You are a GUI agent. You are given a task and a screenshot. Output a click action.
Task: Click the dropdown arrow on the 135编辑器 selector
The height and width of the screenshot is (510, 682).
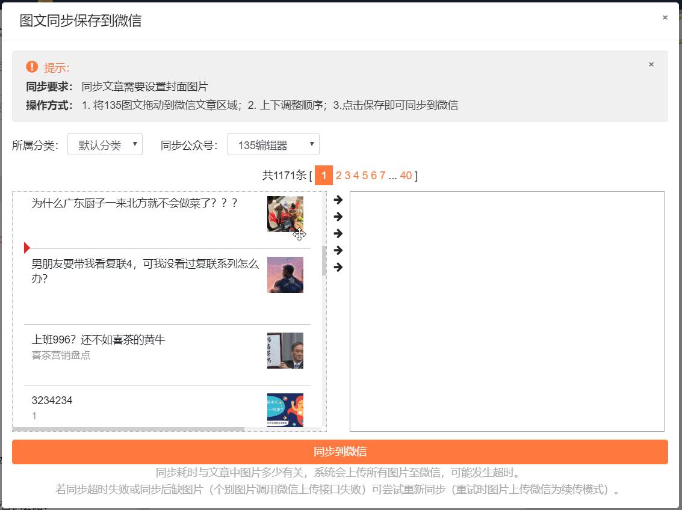(311, 144)
